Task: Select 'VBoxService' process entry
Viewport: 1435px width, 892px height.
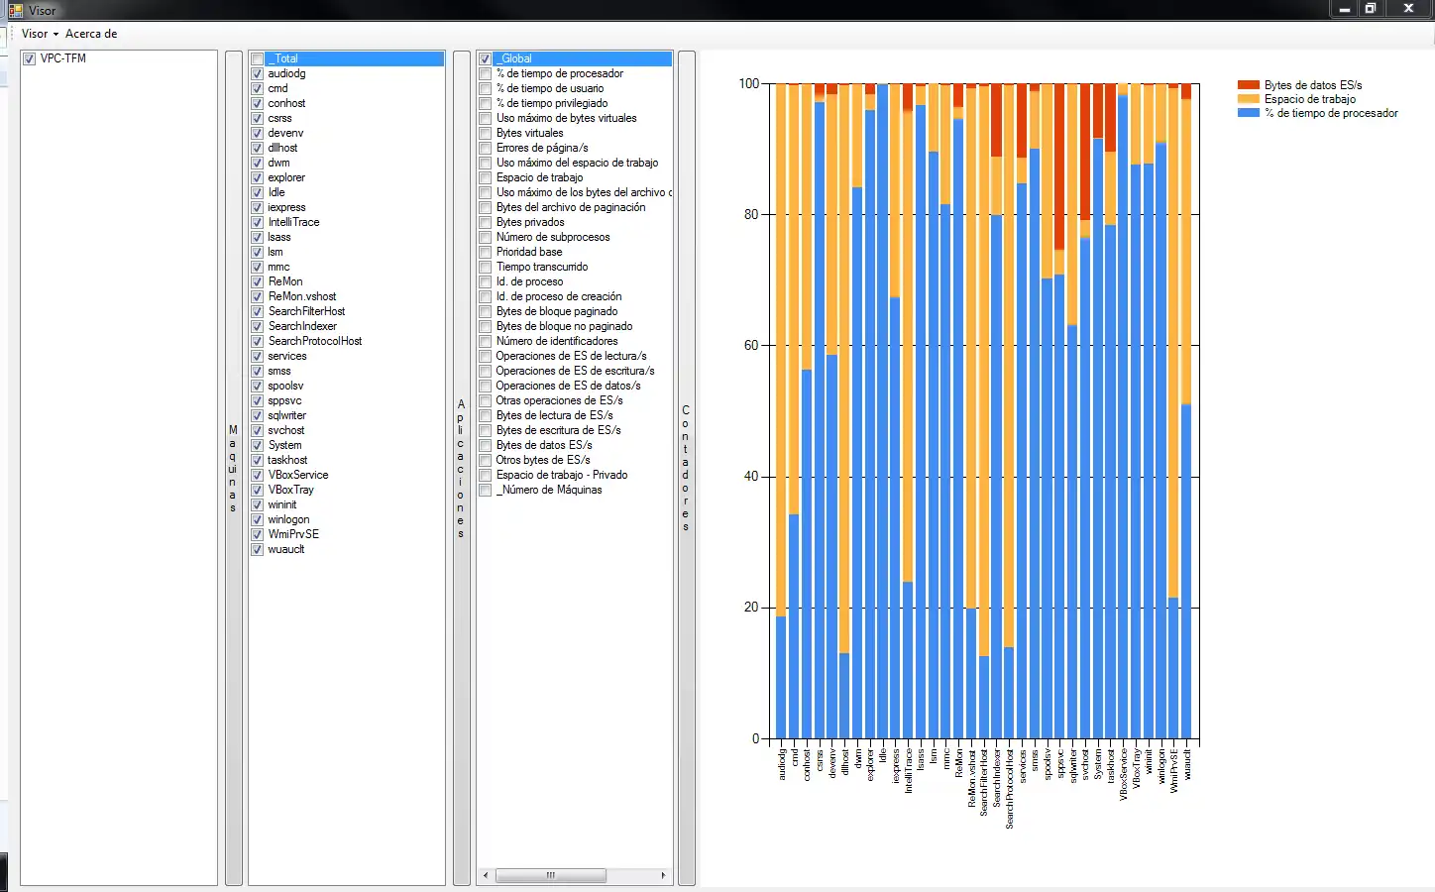Action: click(x=298, y=475)
